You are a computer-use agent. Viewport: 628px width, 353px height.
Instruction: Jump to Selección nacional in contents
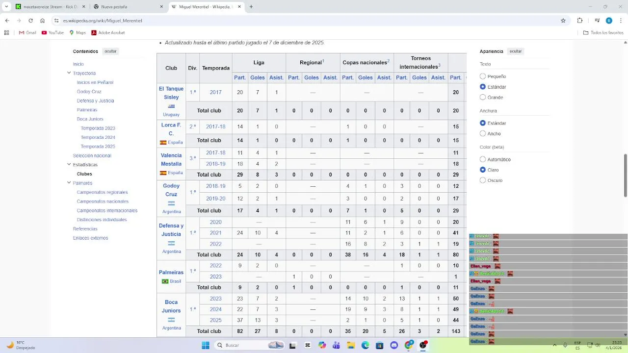[92, 156]
